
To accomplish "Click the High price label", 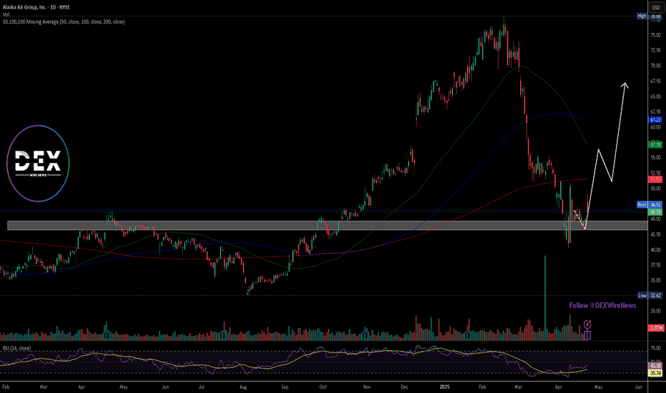I will [x=642, y=16].
